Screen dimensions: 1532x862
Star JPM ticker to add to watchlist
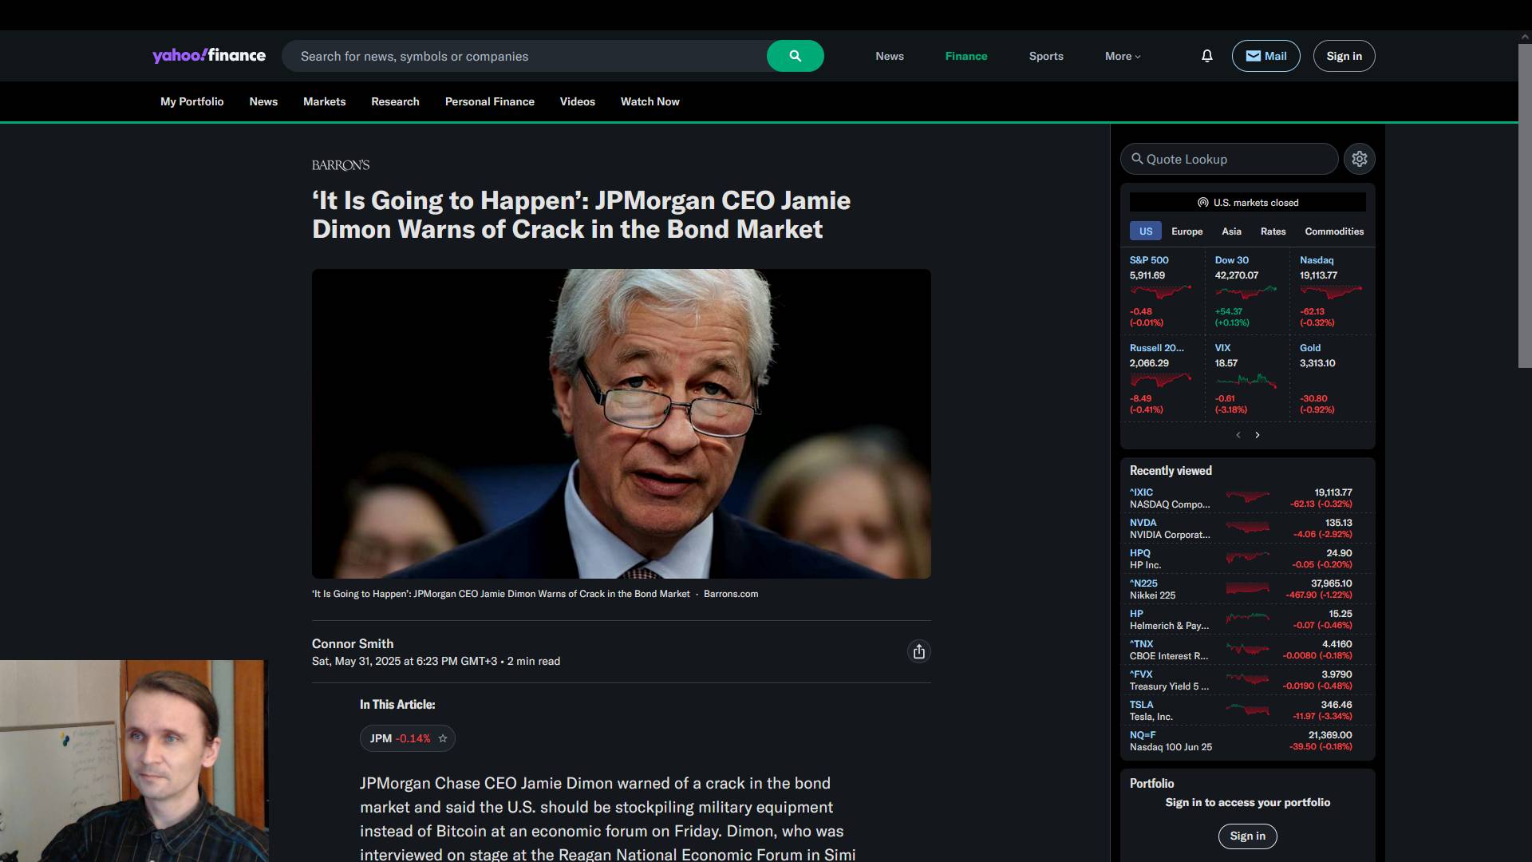pos(443,739)
